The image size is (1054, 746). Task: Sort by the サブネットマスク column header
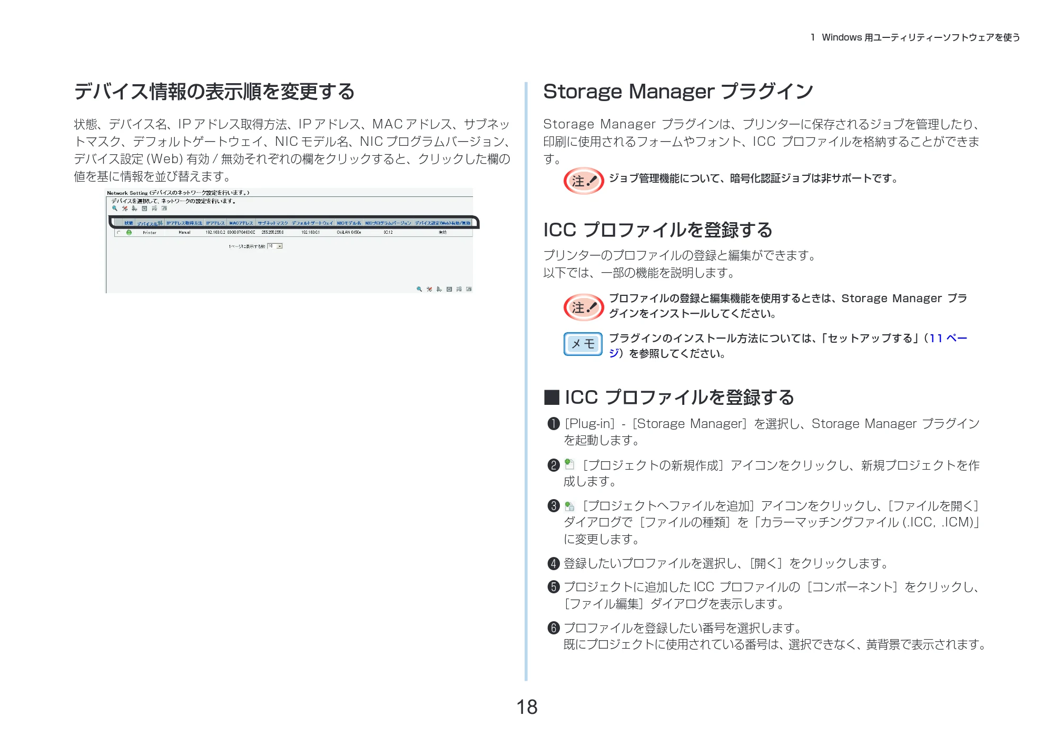(273, 223)
